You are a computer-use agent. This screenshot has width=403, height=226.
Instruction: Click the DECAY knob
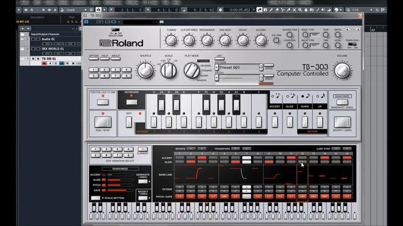(243, 40)
